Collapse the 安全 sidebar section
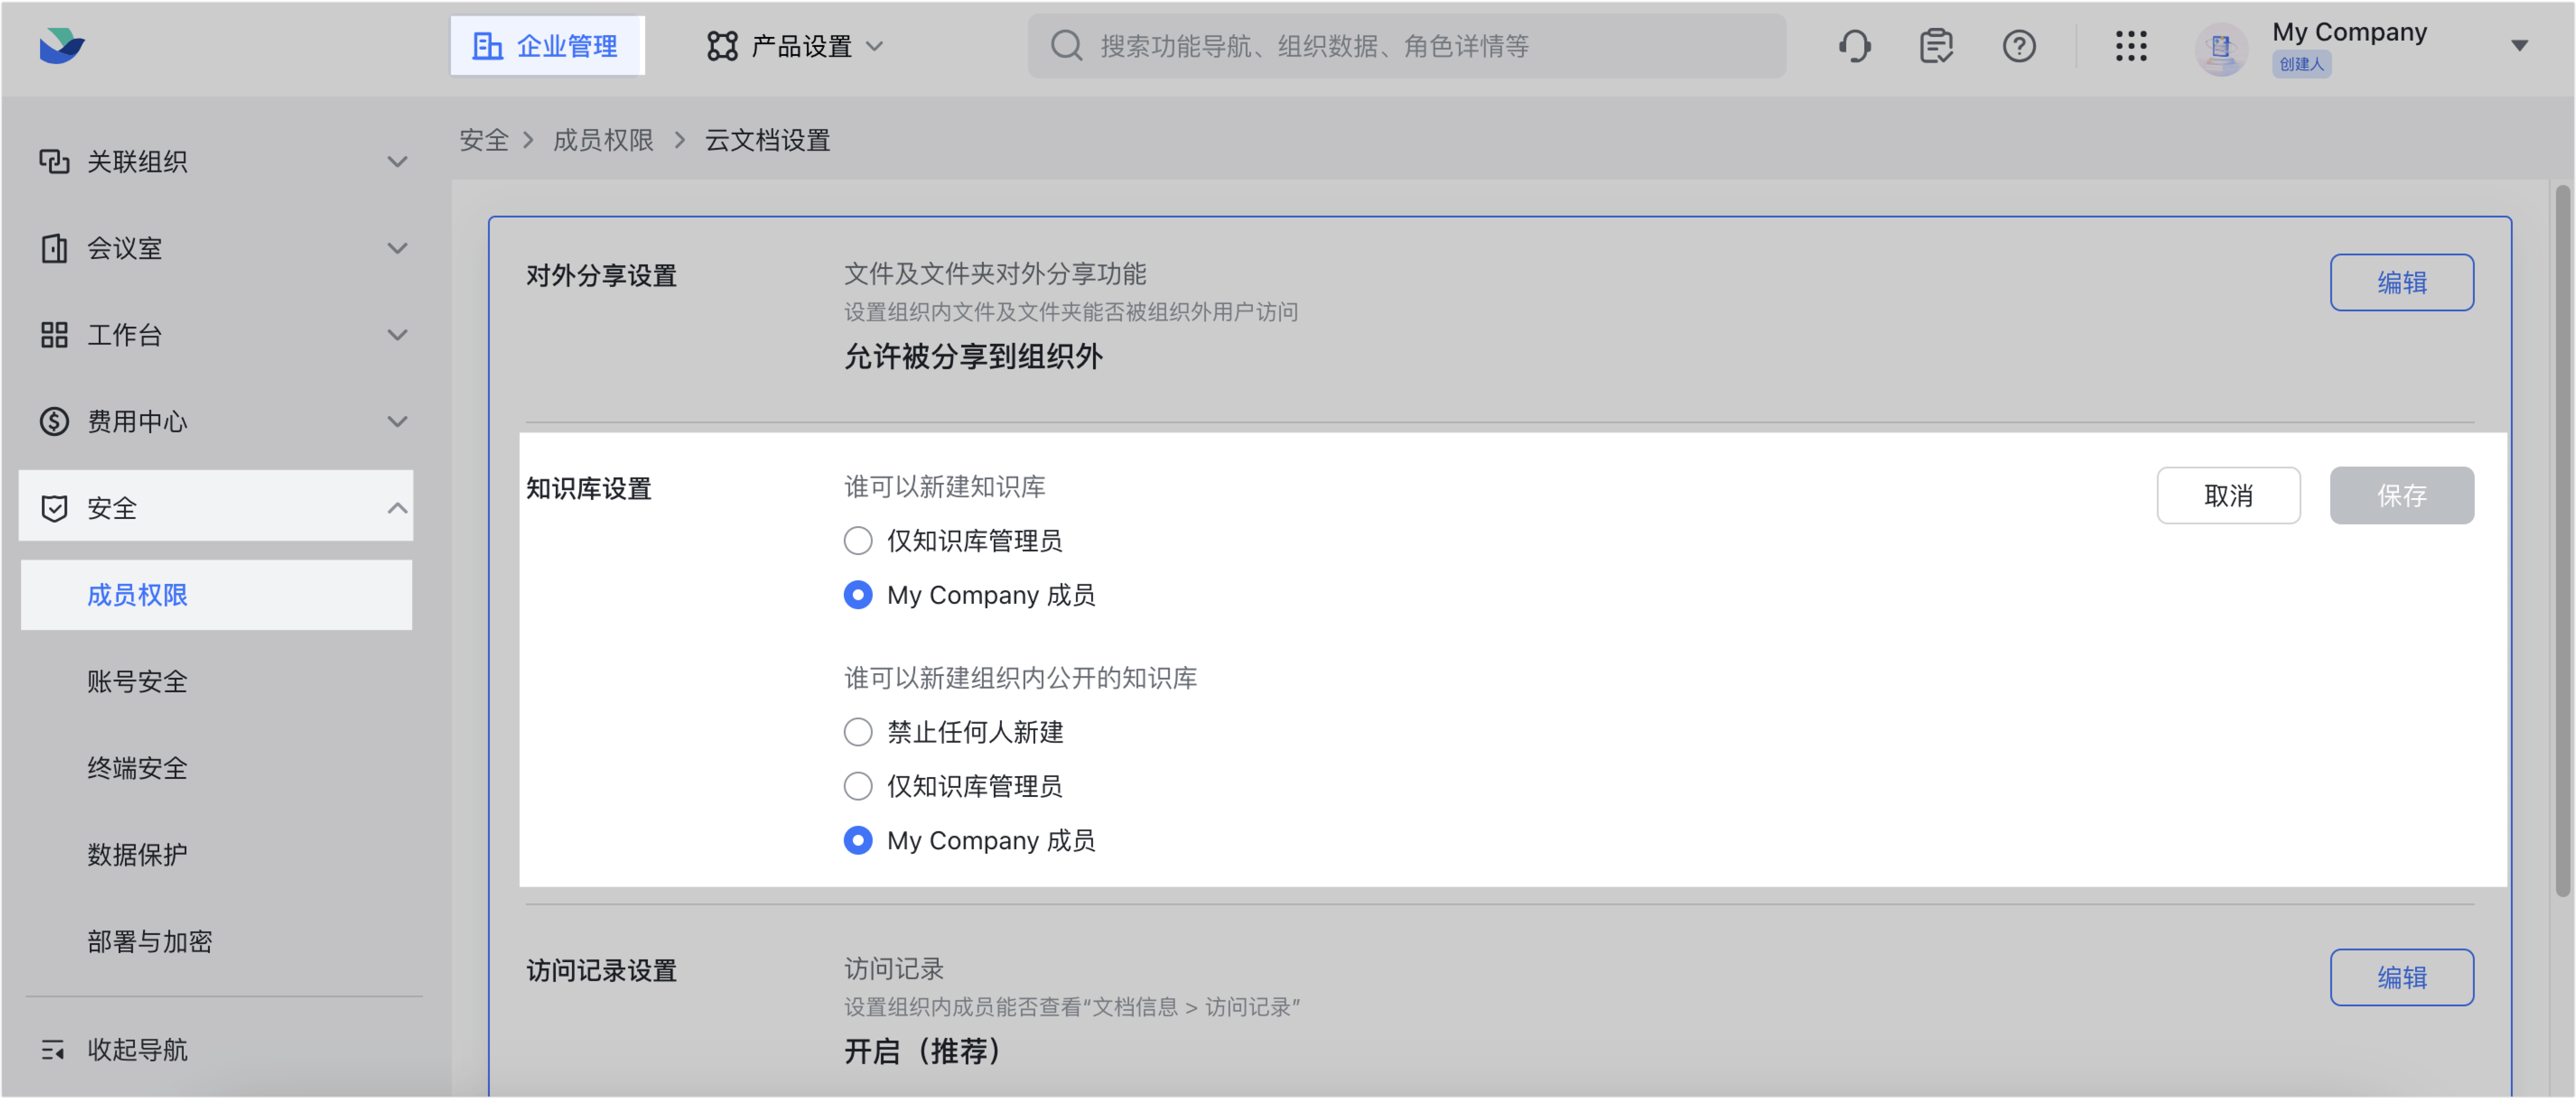2576x1098 pixels. [x=397, y=508]
